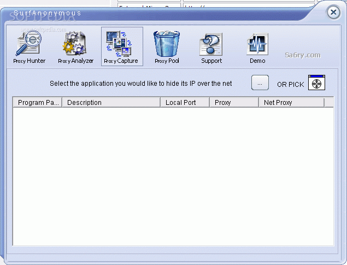The width and height of the screenshot is (347, 265).
Task: Close the SurfAnonymous window
Action: click(333, 12)
